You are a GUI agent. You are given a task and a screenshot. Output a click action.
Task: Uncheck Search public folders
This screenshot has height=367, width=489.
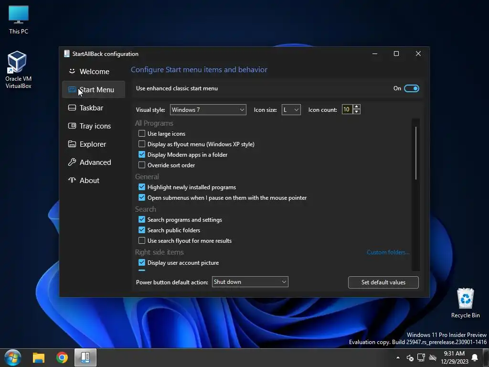click(x=142, y=230)
